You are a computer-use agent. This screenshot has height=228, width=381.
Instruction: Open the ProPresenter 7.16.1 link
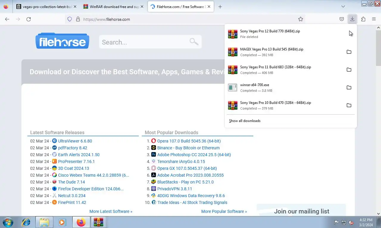[x=76, y=161]
